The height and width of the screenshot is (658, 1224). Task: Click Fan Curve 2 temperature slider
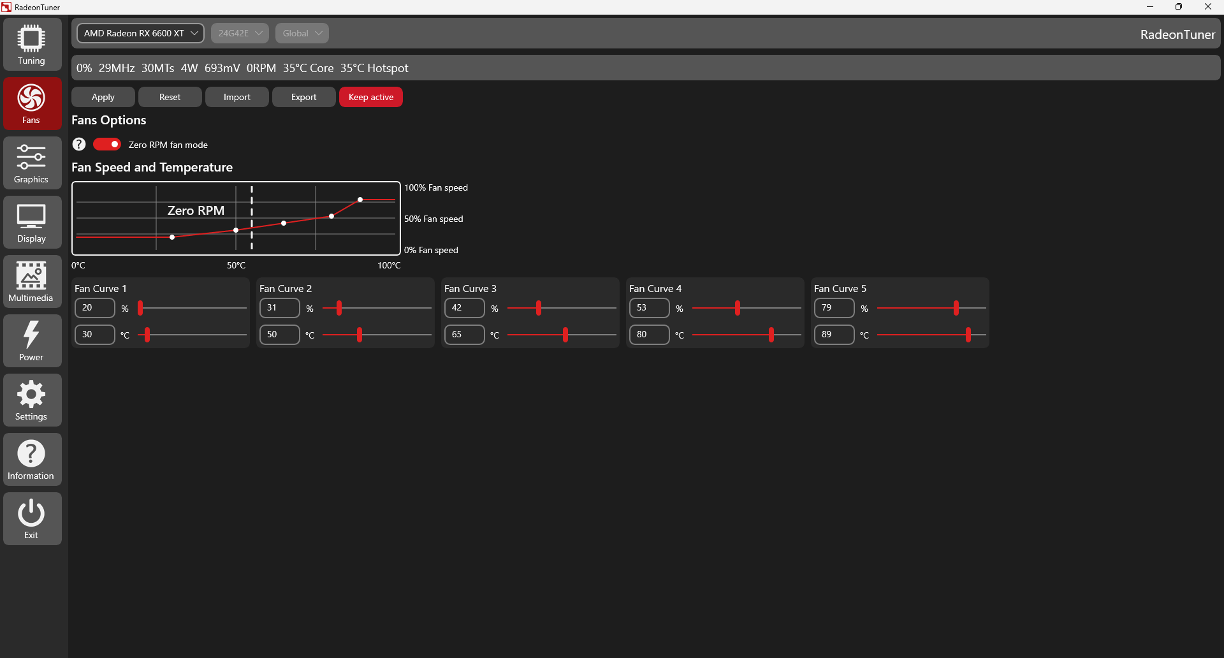tap(377, 335)
